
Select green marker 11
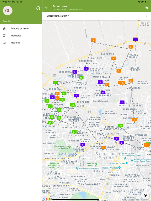(x=55, y=83)
